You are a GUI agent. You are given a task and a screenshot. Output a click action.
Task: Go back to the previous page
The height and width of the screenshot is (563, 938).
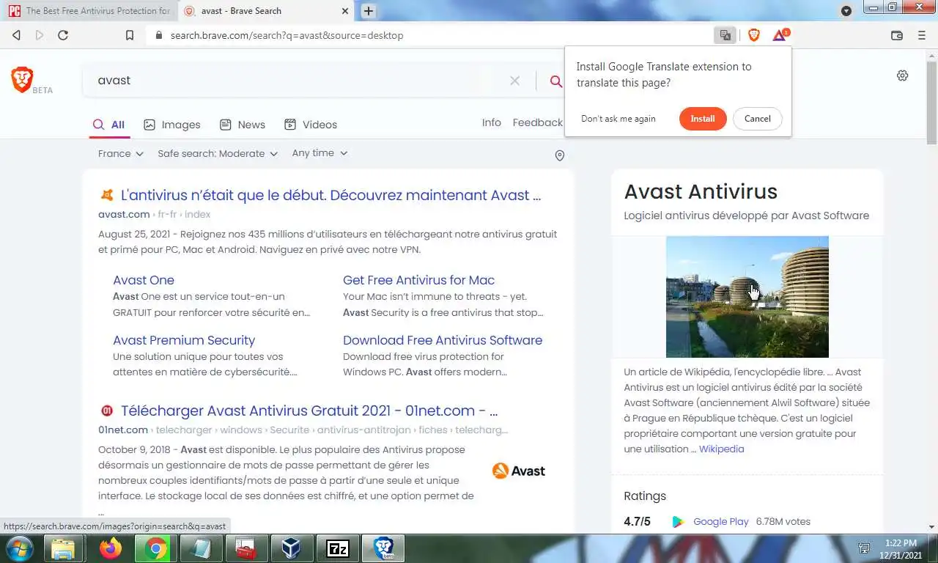click(16, 35)
